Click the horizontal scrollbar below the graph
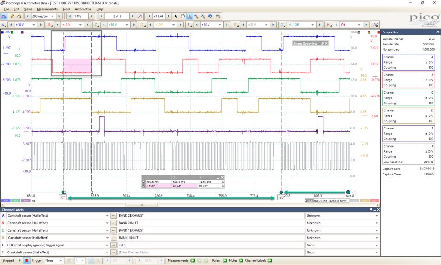 click(190, 205)
